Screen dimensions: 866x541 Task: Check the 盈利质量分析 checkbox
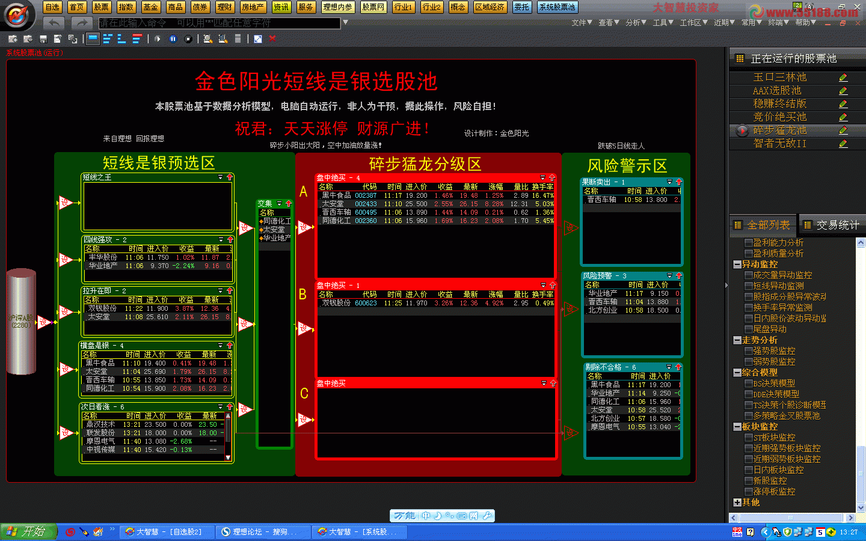pos(748,254)
